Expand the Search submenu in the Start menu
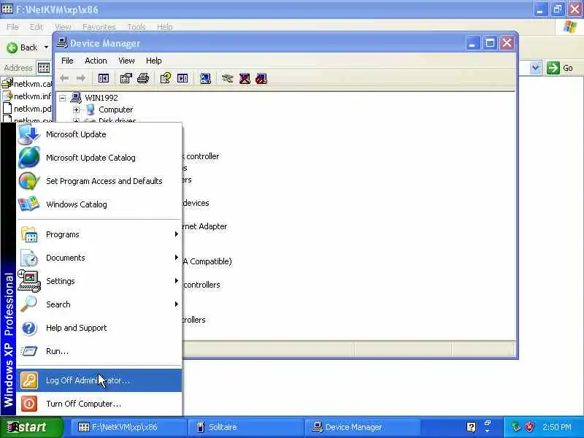Image resolution: width=584 pixels, height=438 pixels. point(99,304)
